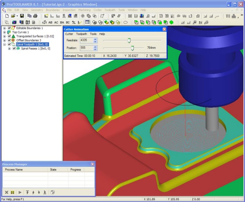Click the Open folder icon

pyautogui.click(x=13, y=16)
